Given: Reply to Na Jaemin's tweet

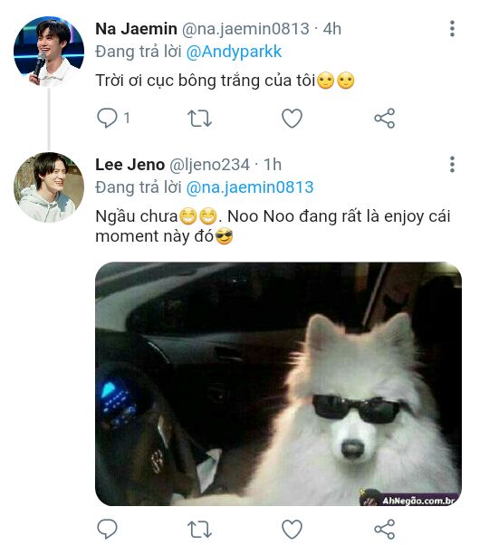Looking at the screenshot, I should coord(107,119).
